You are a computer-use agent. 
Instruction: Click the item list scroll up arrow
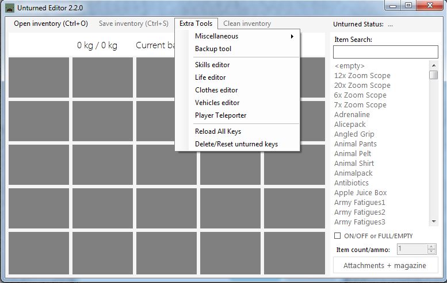point(434,65)
